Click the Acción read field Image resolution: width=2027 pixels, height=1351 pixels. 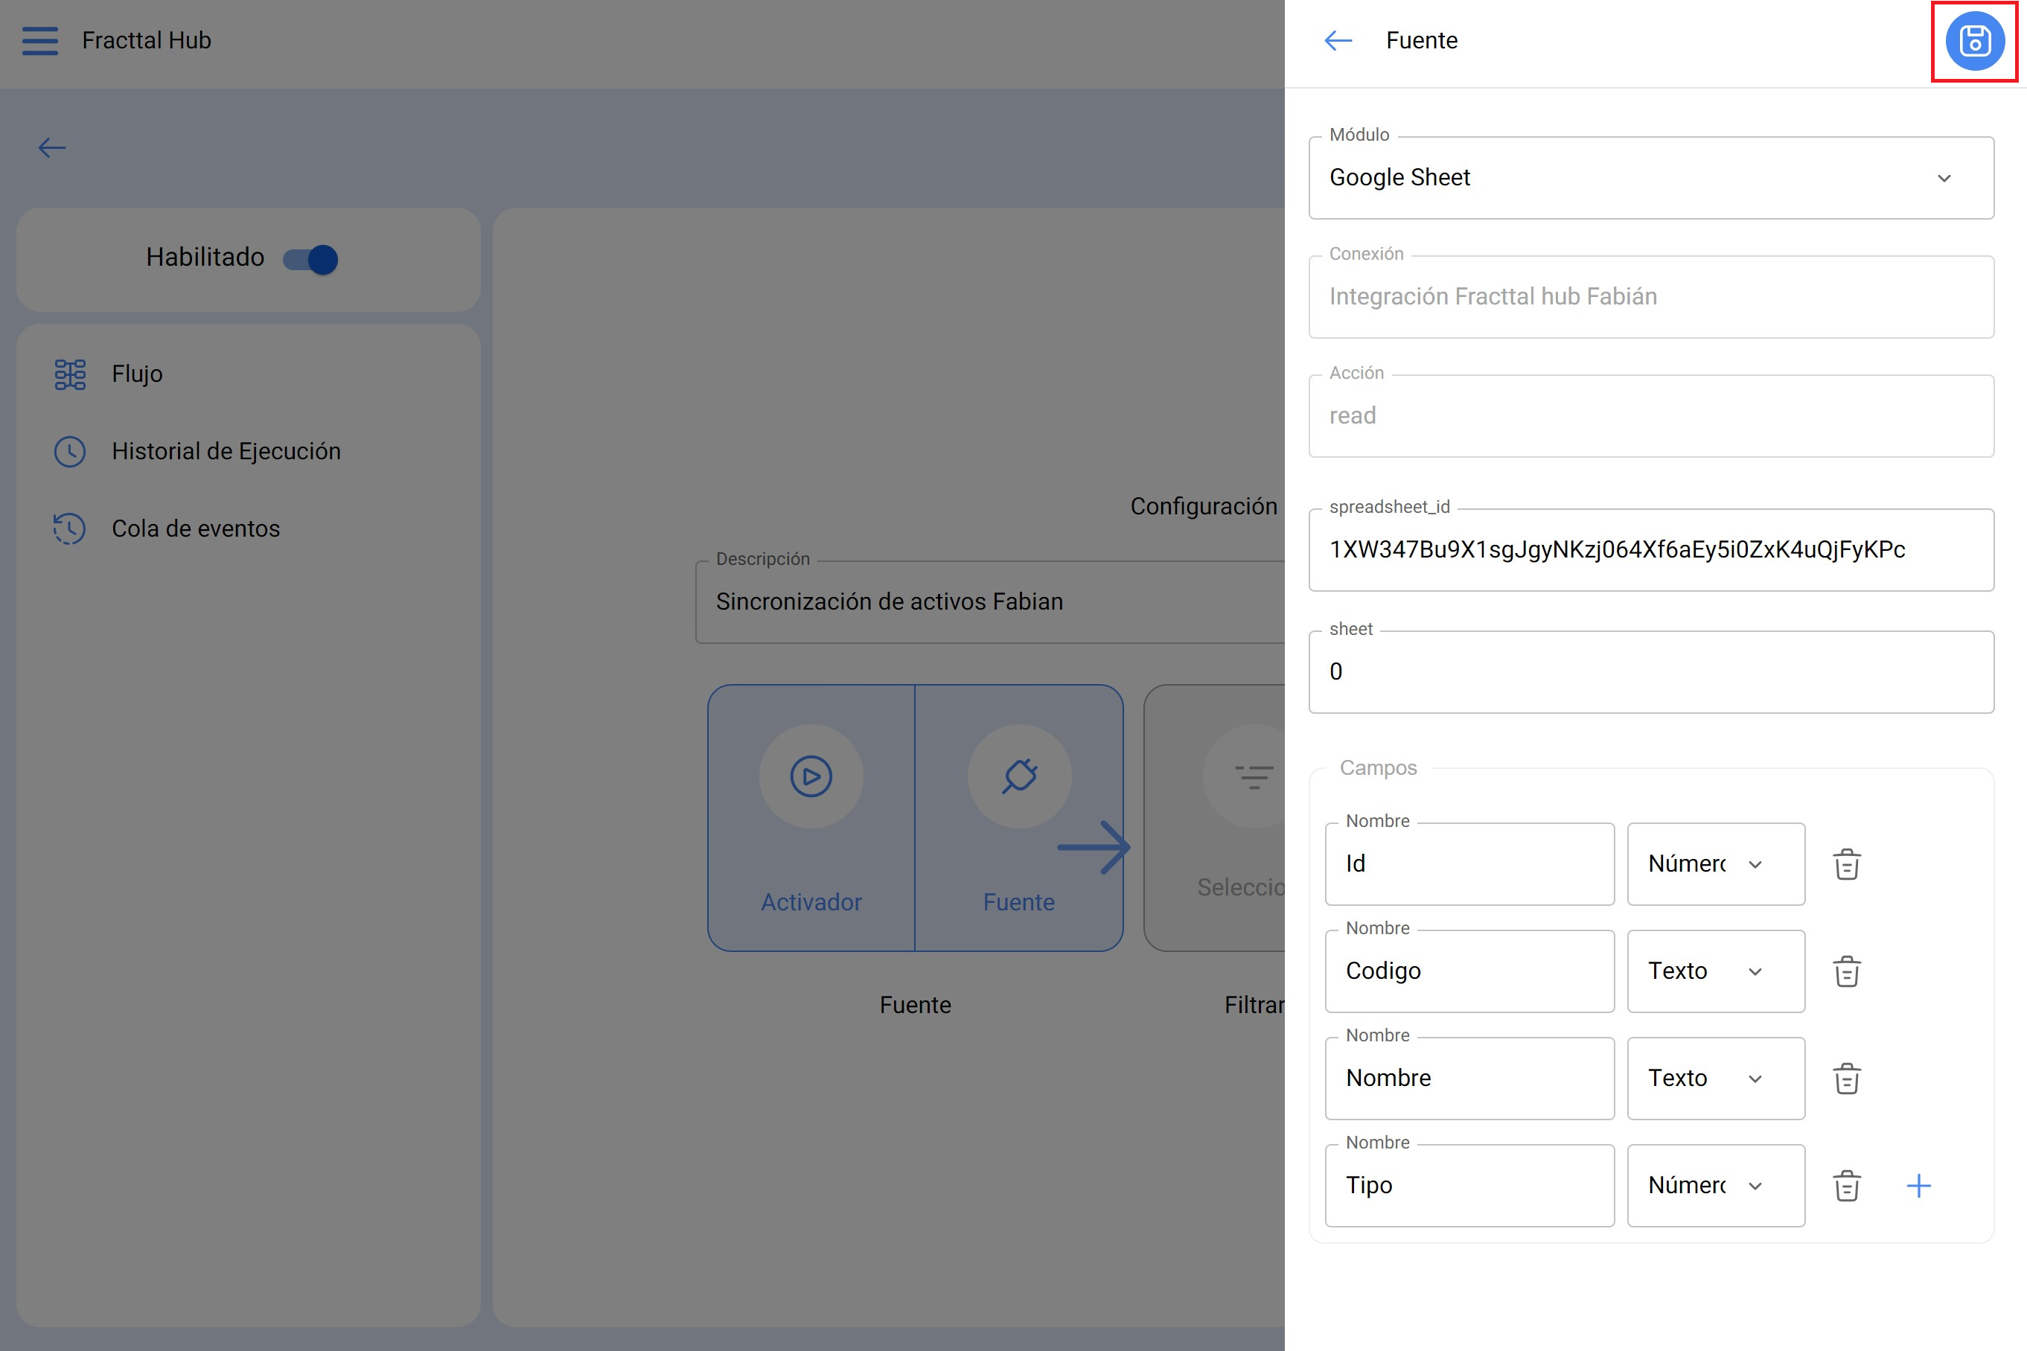pyautogui.click(x=1650, y=416)
